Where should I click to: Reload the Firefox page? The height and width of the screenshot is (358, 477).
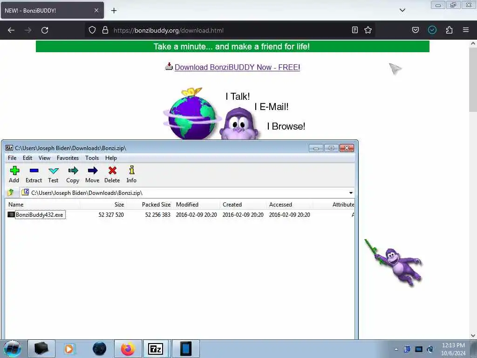[x=45, y=30]
